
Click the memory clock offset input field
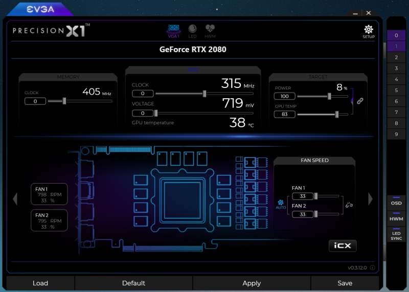tap(35, 101)
